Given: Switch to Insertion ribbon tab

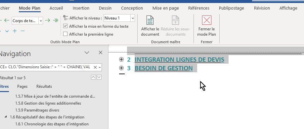Looking at the screenshot, I should 81,8.
